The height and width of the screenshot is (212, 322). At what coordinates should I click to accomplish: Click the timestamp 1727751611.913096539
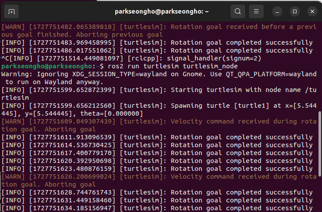(72, 137)
